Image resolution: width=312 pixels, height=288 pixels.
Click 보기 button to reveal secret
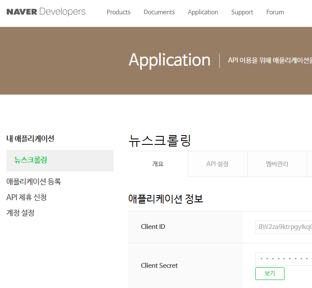[x=270, y=274]
